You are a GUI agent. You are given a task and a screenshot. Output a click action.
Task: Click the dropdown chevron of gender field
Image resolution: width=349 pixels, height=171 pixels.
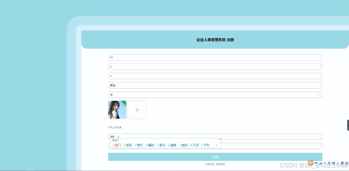click(x=319, y=95)
